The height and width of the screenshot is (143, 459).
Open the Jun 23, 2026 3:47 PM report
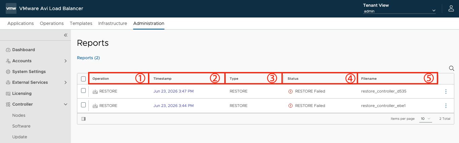(174, 91)
